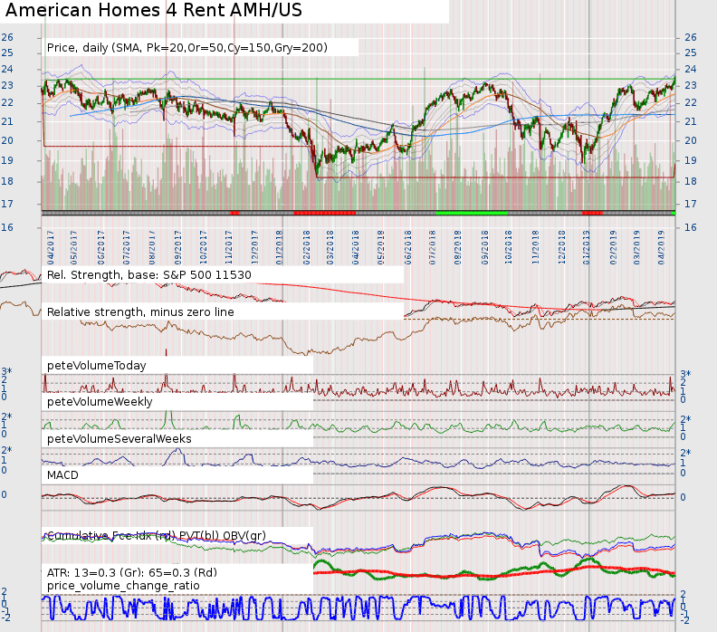Screen dimensions: 717x632
Task: Select the peteVolumeSeveralWeeks panel label
Action: pos(119,438)
